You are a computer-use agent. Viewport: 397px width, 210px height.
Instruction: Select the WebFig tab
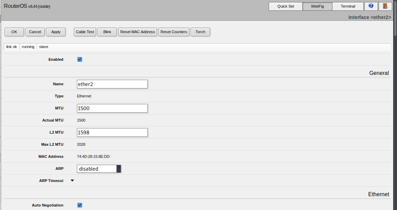point(317,6)
